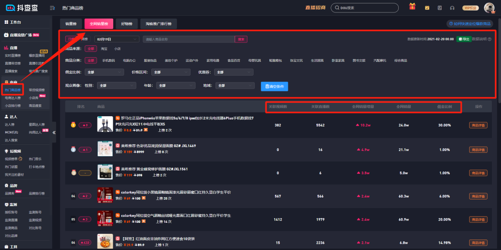Click the user avatar in top-right corner

click(489, 8)
